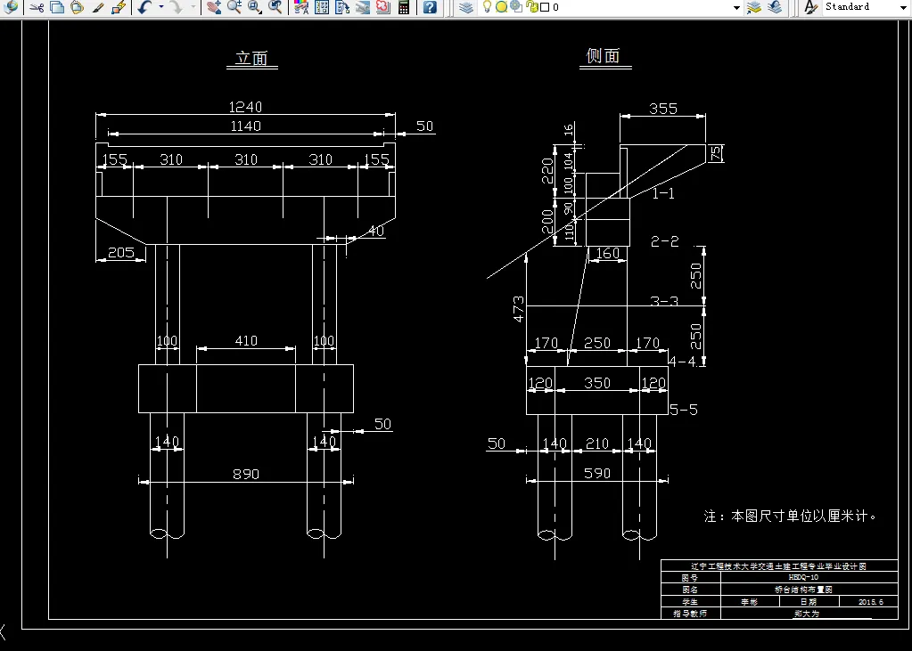
Task: Select the 160 dimension text
Action: pos(607,254)
